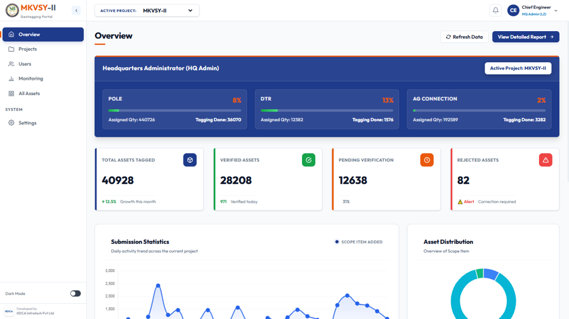This screenshot has width=569, height=319.
Task: Click the Alert warning triangle icon
Action: tap(460, 202)
